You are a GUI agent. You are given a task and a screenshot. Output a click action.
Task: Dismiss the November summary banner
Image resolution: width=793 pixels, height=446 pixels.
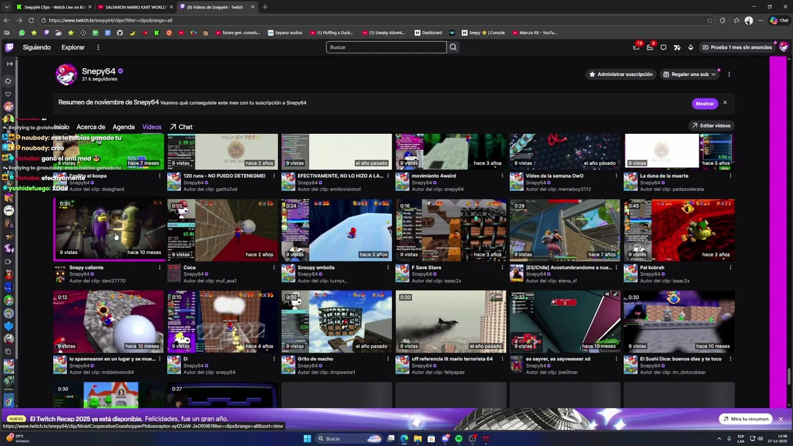724,103
